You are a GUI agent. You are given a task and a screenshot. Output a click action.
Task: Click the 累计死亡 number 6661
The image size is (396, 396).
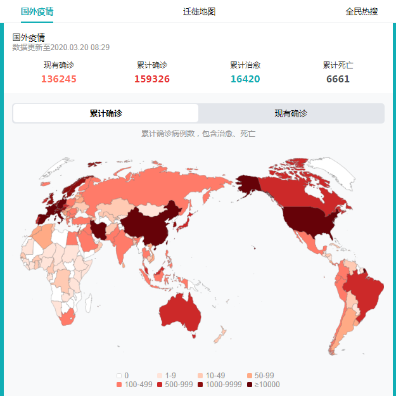click(338, 79)
